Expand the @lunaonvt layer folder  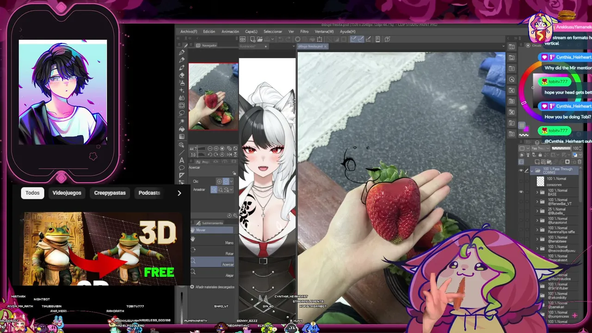537,220
